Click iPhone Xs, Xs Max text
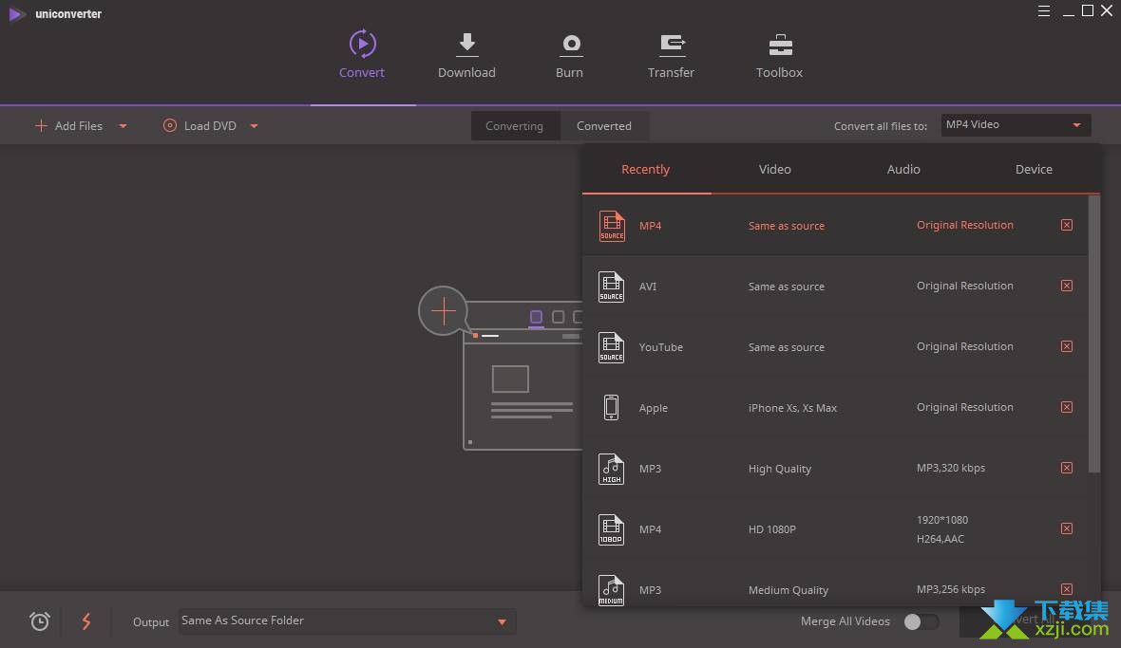 792,408
